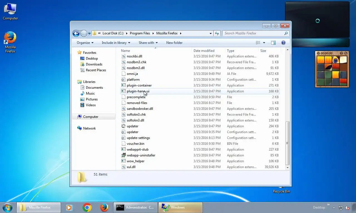
Task: Open Pictures library
Action: click(92, 99)
